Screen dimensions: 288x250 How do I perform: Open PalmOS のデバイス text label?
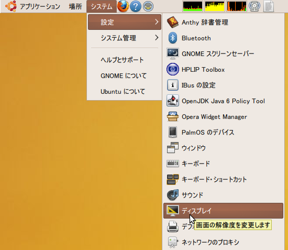[x=208, y=133]
